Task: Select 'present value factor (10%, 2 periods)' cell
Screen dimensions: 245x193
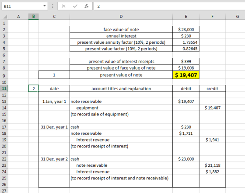Action: coord(121,49)
